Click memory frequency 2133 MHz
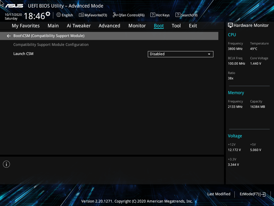Screen dimensions: 274x206 (x=235, y=107)
